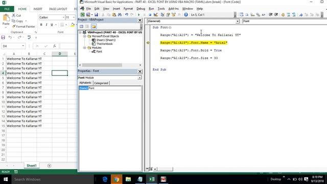Click Save icon in Excel quick access toolbar

pos(3,37)
